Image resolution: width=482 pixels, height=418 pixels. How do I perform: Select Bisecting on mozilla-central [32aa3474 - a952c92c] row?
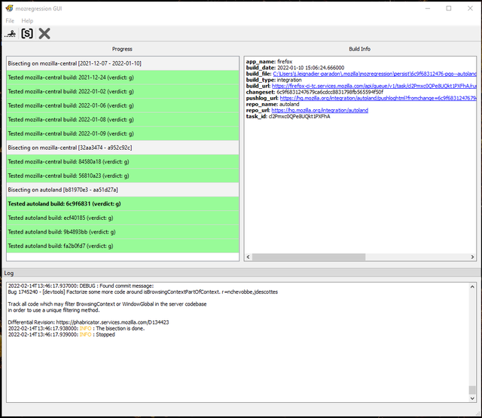pyautogui.click(x=123, y=148)
